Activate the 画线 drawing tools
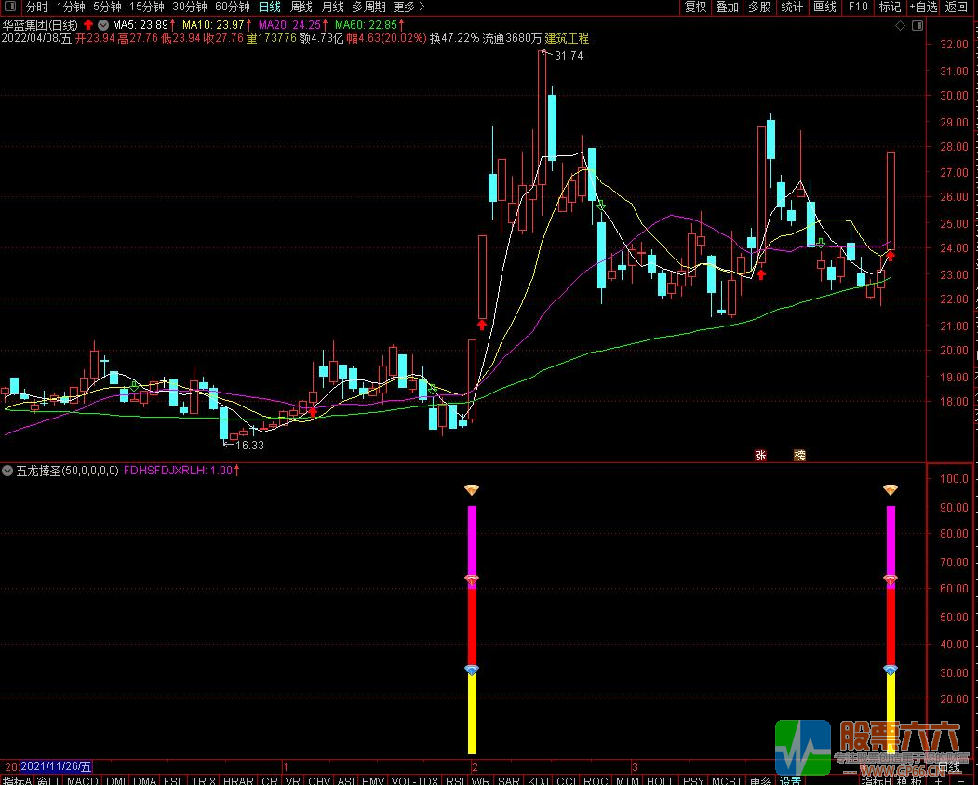 [824, 7]
